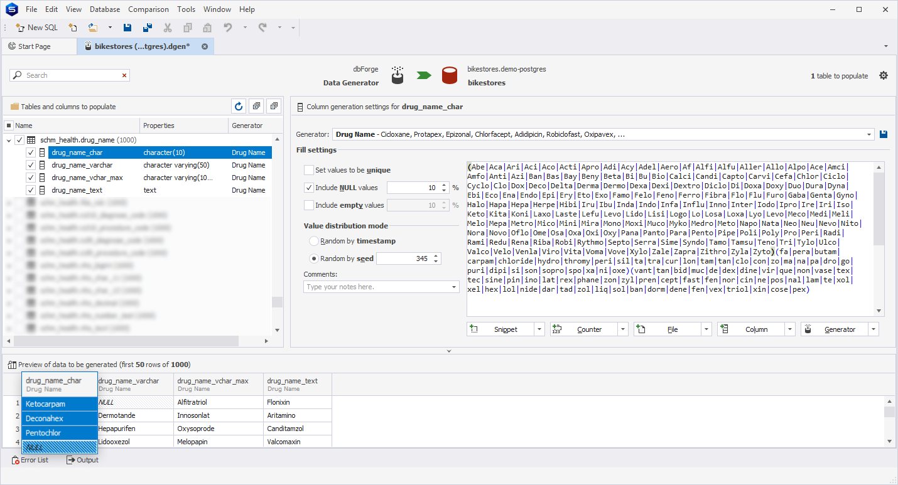This screenshot has height=485, width=898.
Task: Toggle the select-all checkbox in Name header
Action: coord(9,125)
